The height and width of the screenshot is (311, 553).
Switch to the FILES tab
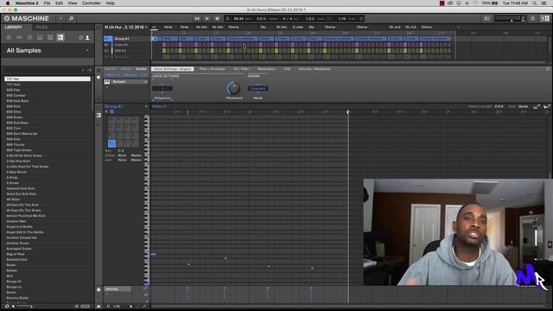(41, 27)
